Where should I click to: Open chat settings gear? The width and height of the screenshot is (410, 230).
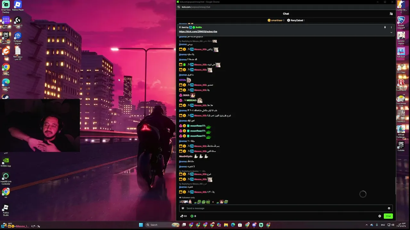click(x=380, y=216)
